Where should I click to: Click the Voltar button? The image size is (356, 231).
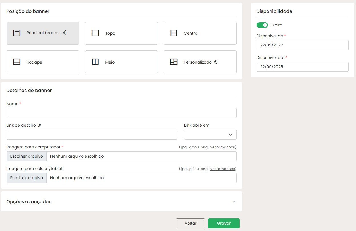tap(190, 223)
